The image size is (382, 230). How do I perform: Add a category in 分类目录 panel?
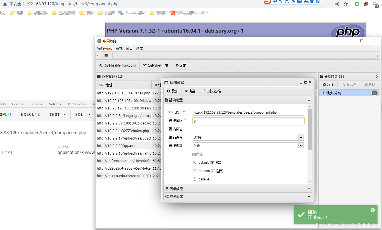[x=328, y=85]
